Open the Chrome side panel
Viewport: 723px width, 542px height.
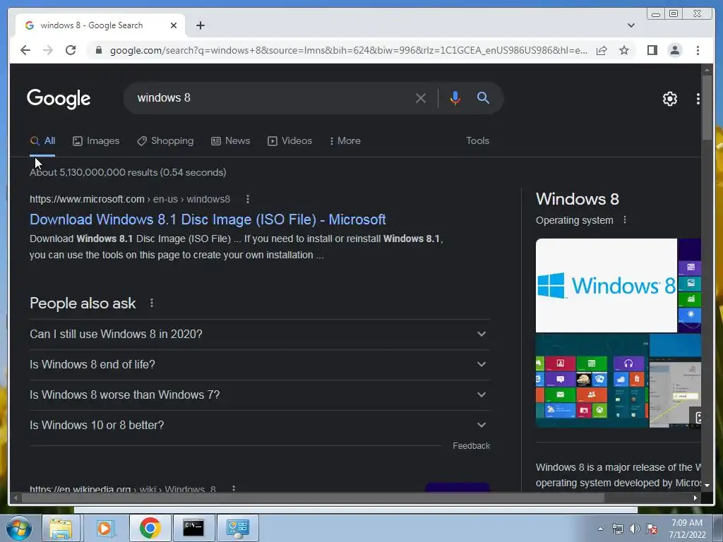pos(652,50)
